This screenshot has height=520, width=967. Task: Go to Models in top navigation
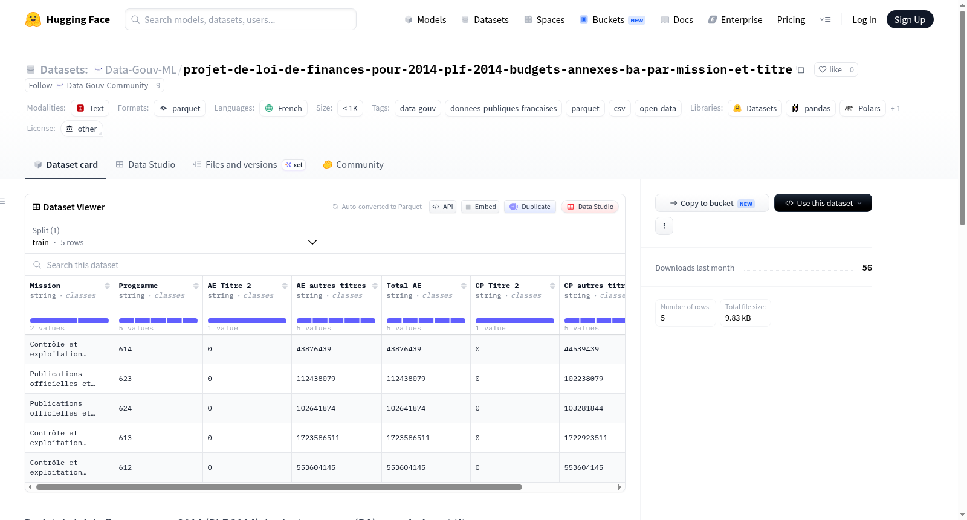coord(425,19)
